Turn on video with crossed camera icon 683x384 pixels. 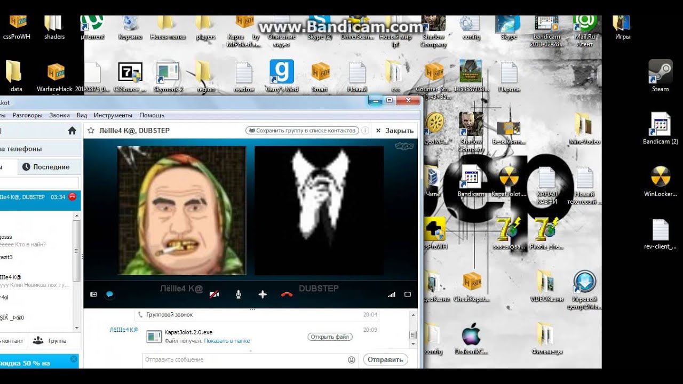coord(214,294)
